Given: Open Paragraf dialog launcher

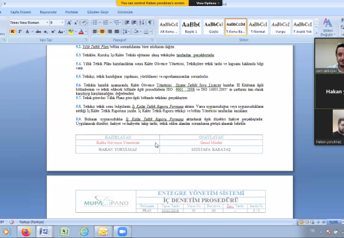Looking at the screenshot, I should [152, 40].
